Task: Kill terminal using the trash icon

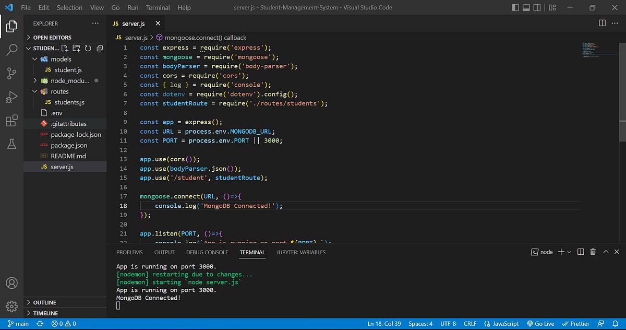Action: [x=593, y=252]
